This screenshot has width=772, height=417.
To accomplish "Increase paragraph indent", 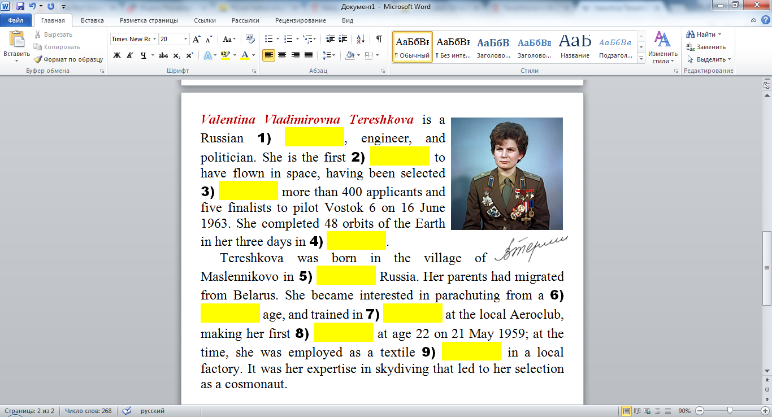I will tap(342, 39).
